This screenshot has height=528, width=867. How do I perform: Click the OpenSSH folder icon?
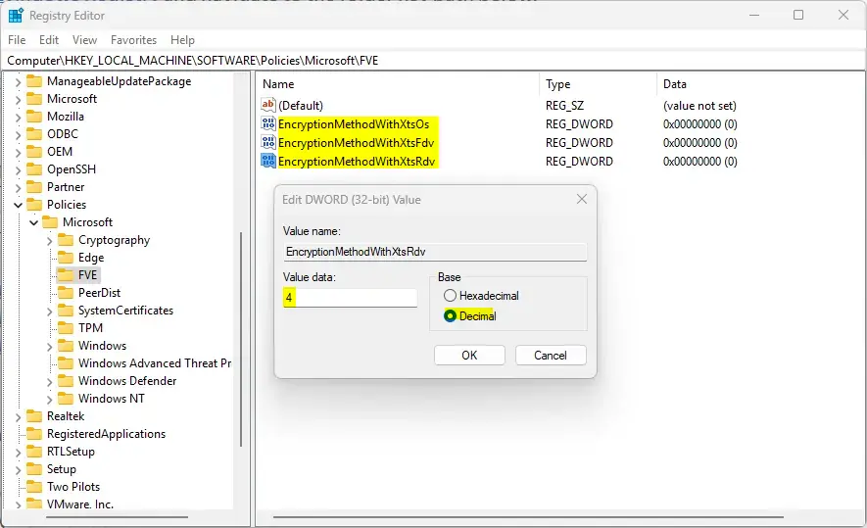(x=34, y=169)
